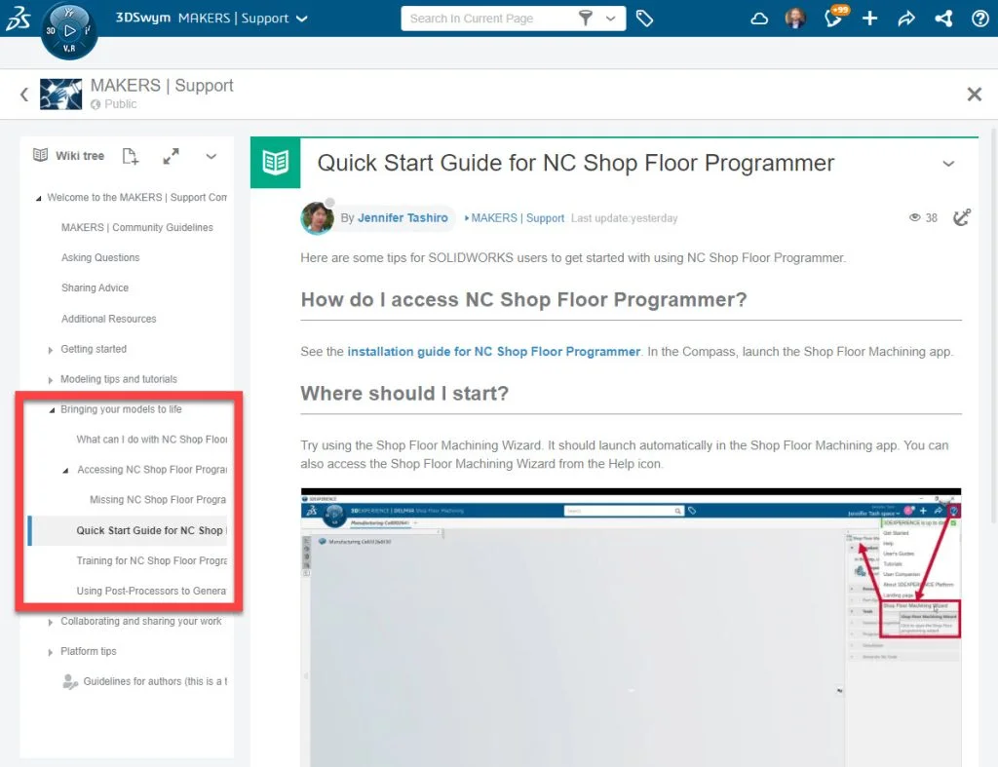Expand wiki tree to full view
The image size is (998, 767).
[x=171, y=156]
